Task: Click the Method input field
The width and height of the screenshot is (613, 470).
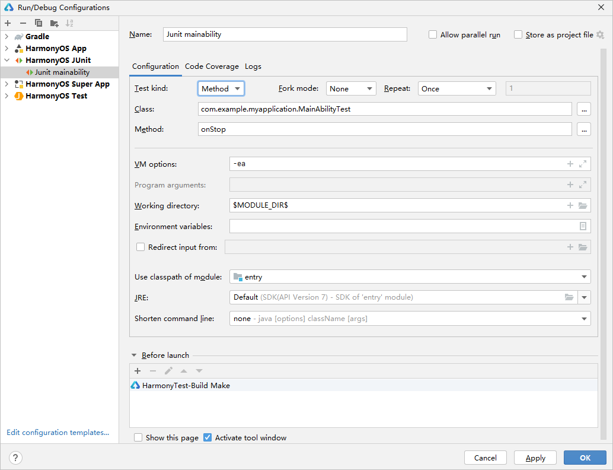Action: (x=385, y=129)
